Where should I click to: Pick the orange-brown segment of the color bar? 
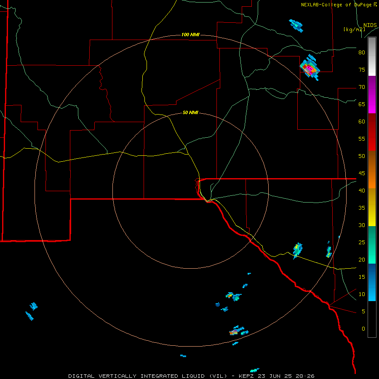coord(372,169)
